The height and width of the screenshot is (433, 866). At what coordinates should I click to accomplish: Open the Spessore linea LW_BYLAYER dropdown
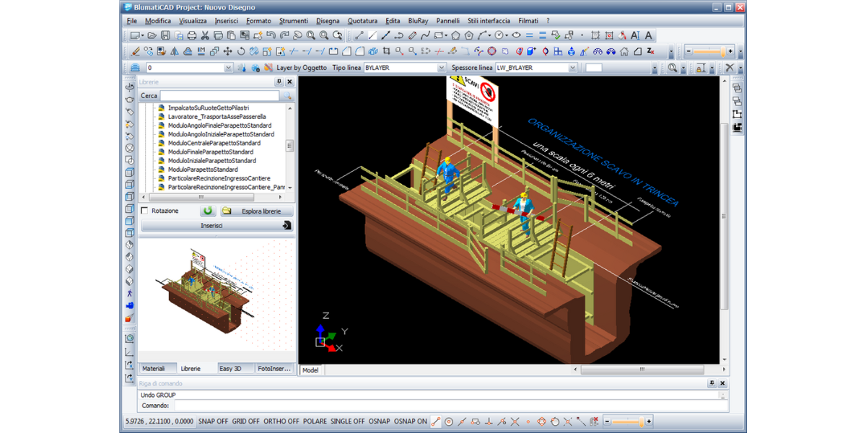tap(572, 68)
